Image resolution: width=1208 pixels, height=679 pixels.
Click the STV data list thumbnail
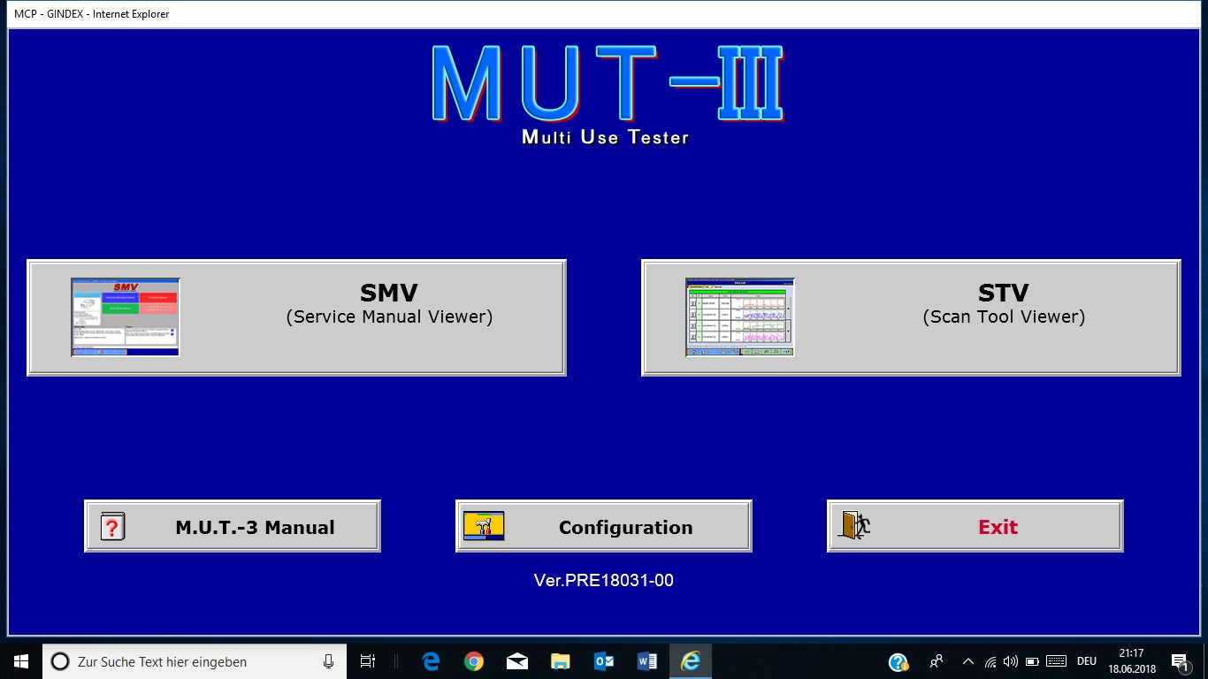[740, 317]
